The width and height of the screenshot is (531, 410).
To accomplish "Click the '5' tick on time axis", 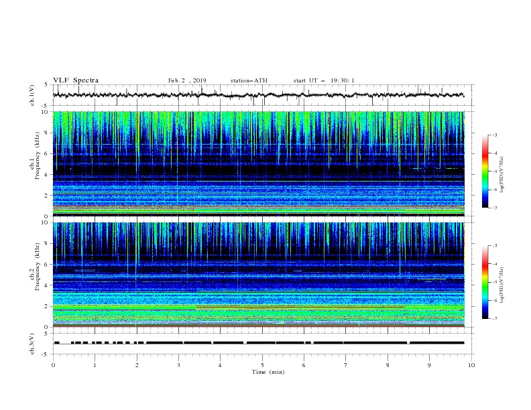I will pos(262,365).
